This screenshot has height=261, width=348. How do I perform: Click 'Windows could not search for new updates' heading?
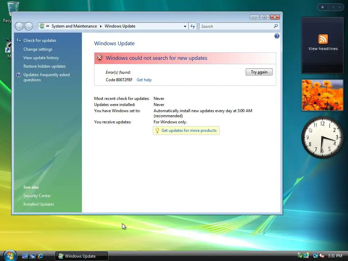156,58
